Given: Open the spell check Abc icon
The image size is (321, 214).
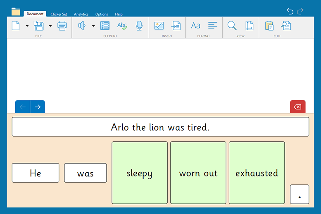Looking at the screenshot, I should pyautogui.click(x=122, y=26).
